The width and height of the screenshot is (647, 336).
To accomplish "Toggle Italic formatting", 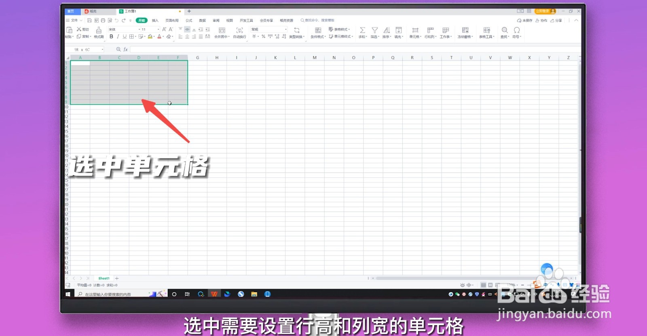I will [118, 36].
